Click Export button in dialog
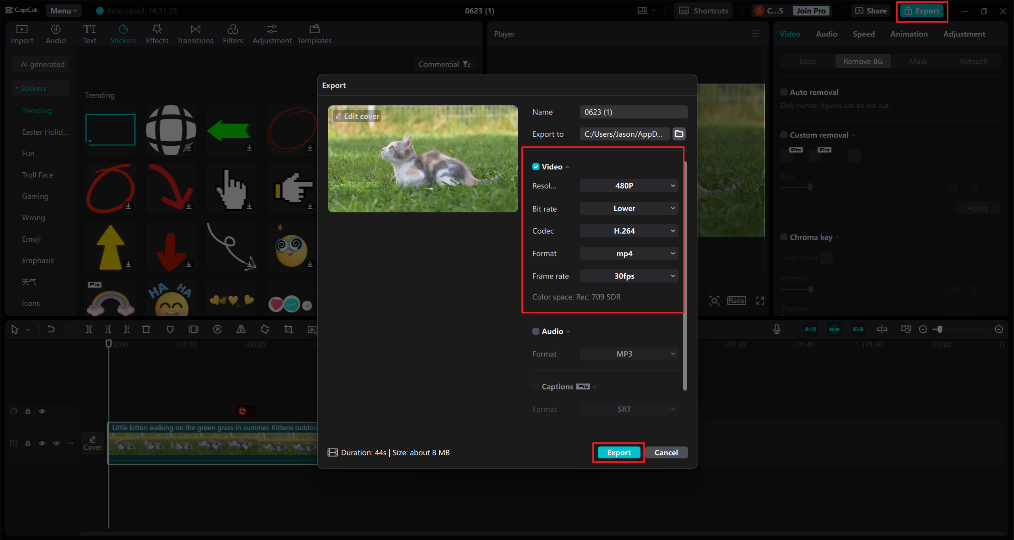The width and height of the screenshot is (1014, 540). [619, 452]
